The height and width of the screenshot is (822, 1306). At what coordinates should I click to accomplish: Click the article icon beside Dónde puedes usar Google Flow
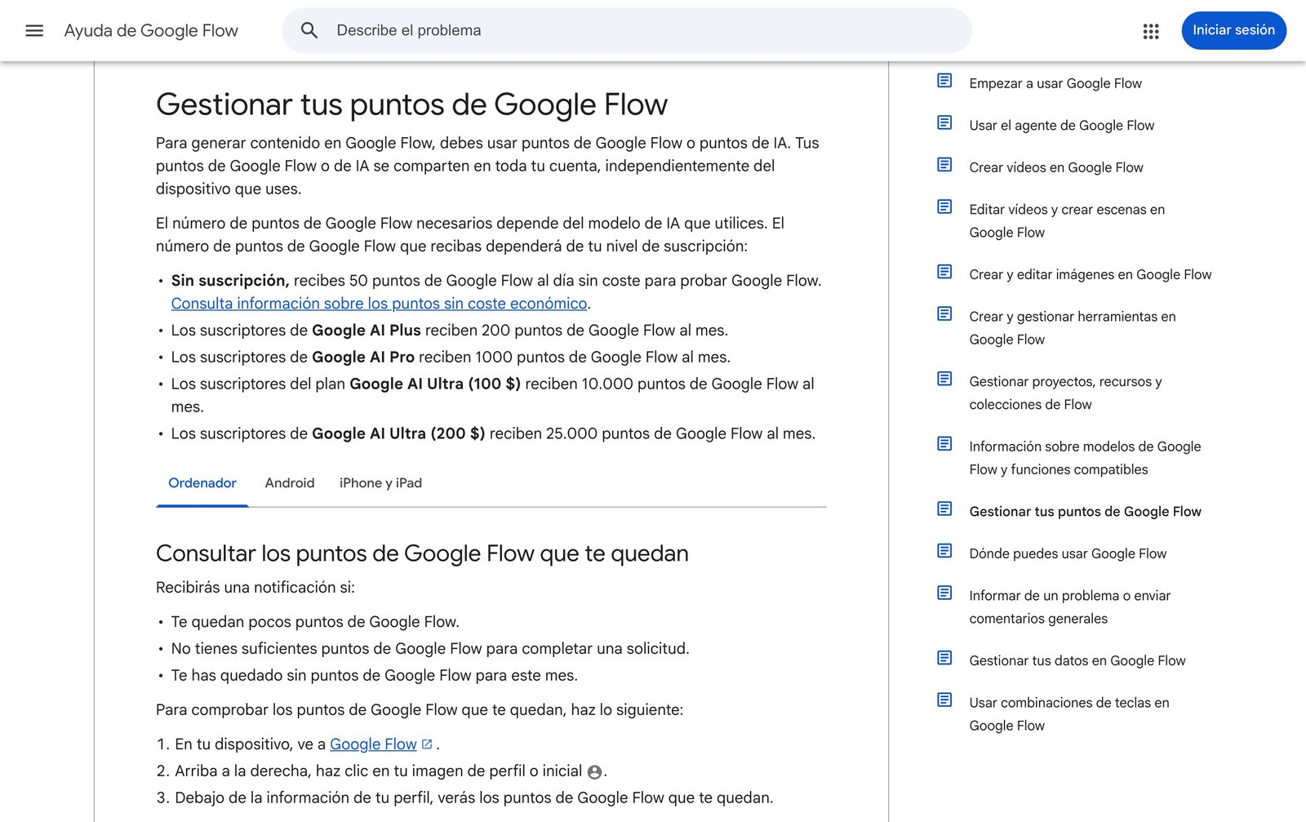pyautogui.click(x=944, y=551)
